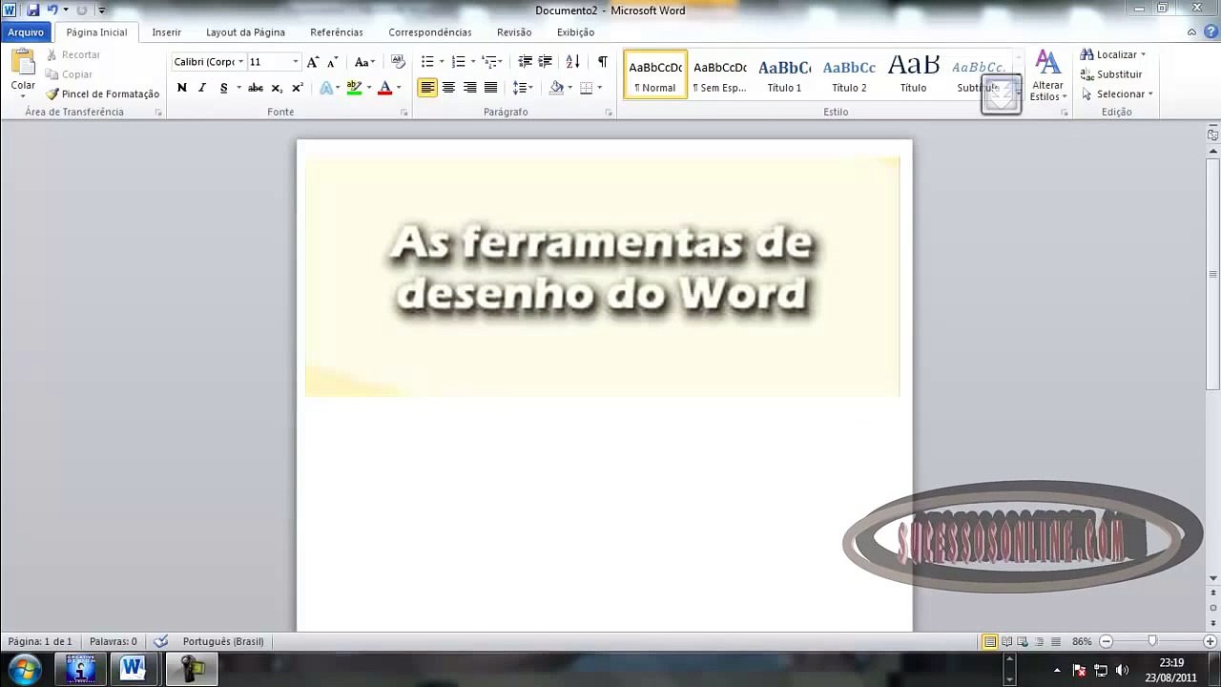The width and height of the screenshot is (1221, 687).
Task: Open change case Aa dropdown
Action: coord(363,62)
